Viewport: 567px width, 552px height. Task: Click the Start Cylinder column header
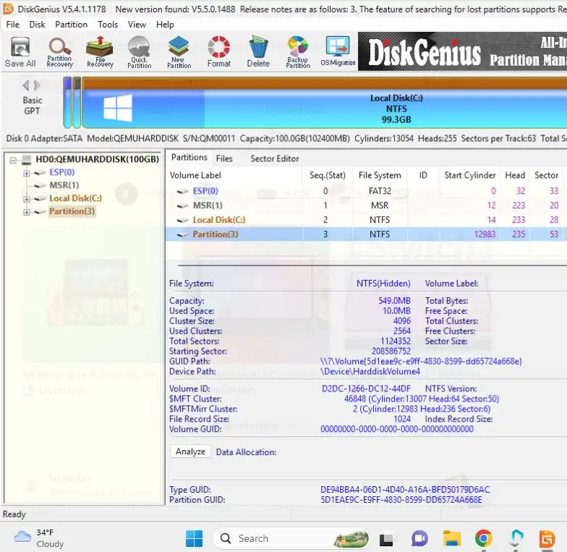click(x=469, y=175)
